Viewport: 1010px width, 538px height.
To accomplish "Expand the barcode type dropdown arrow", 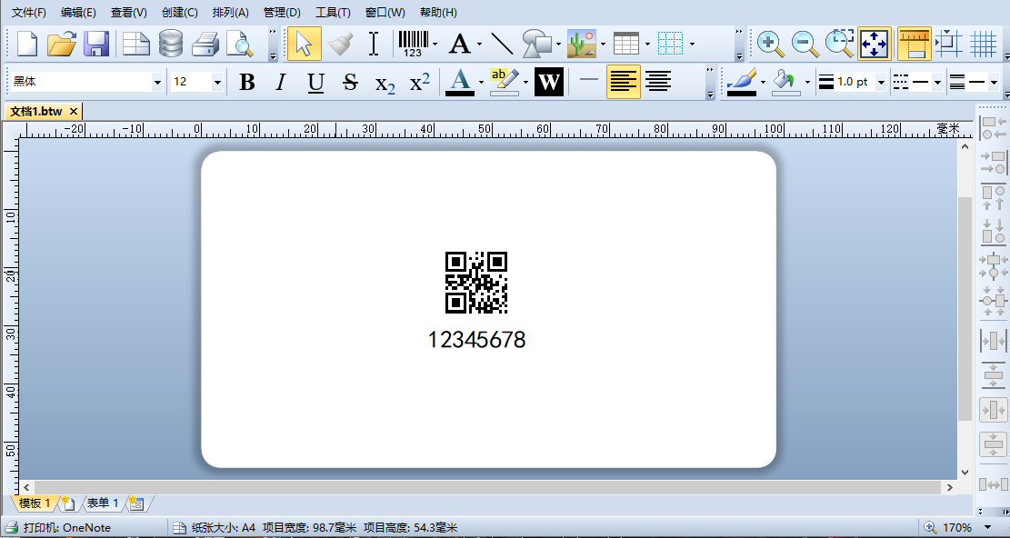I will pyautogui.click(x=435, y=45).
